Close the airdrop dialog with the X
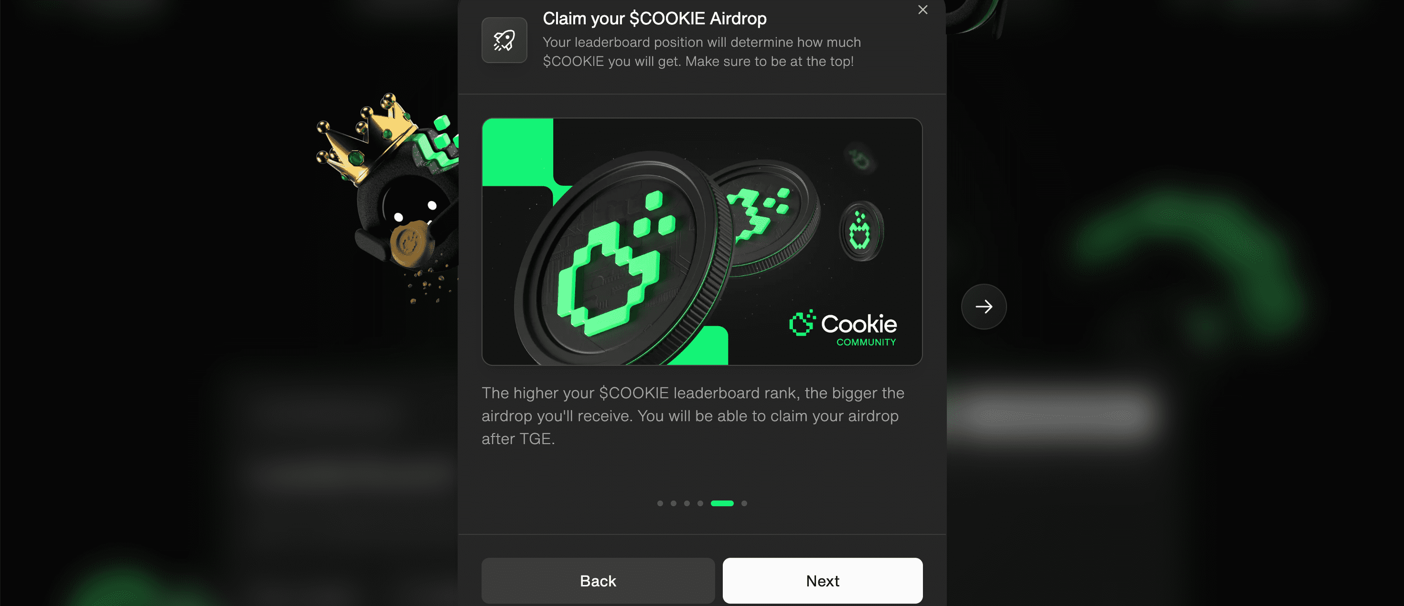This screenshot has height=606, width=1404. [923, 10]
